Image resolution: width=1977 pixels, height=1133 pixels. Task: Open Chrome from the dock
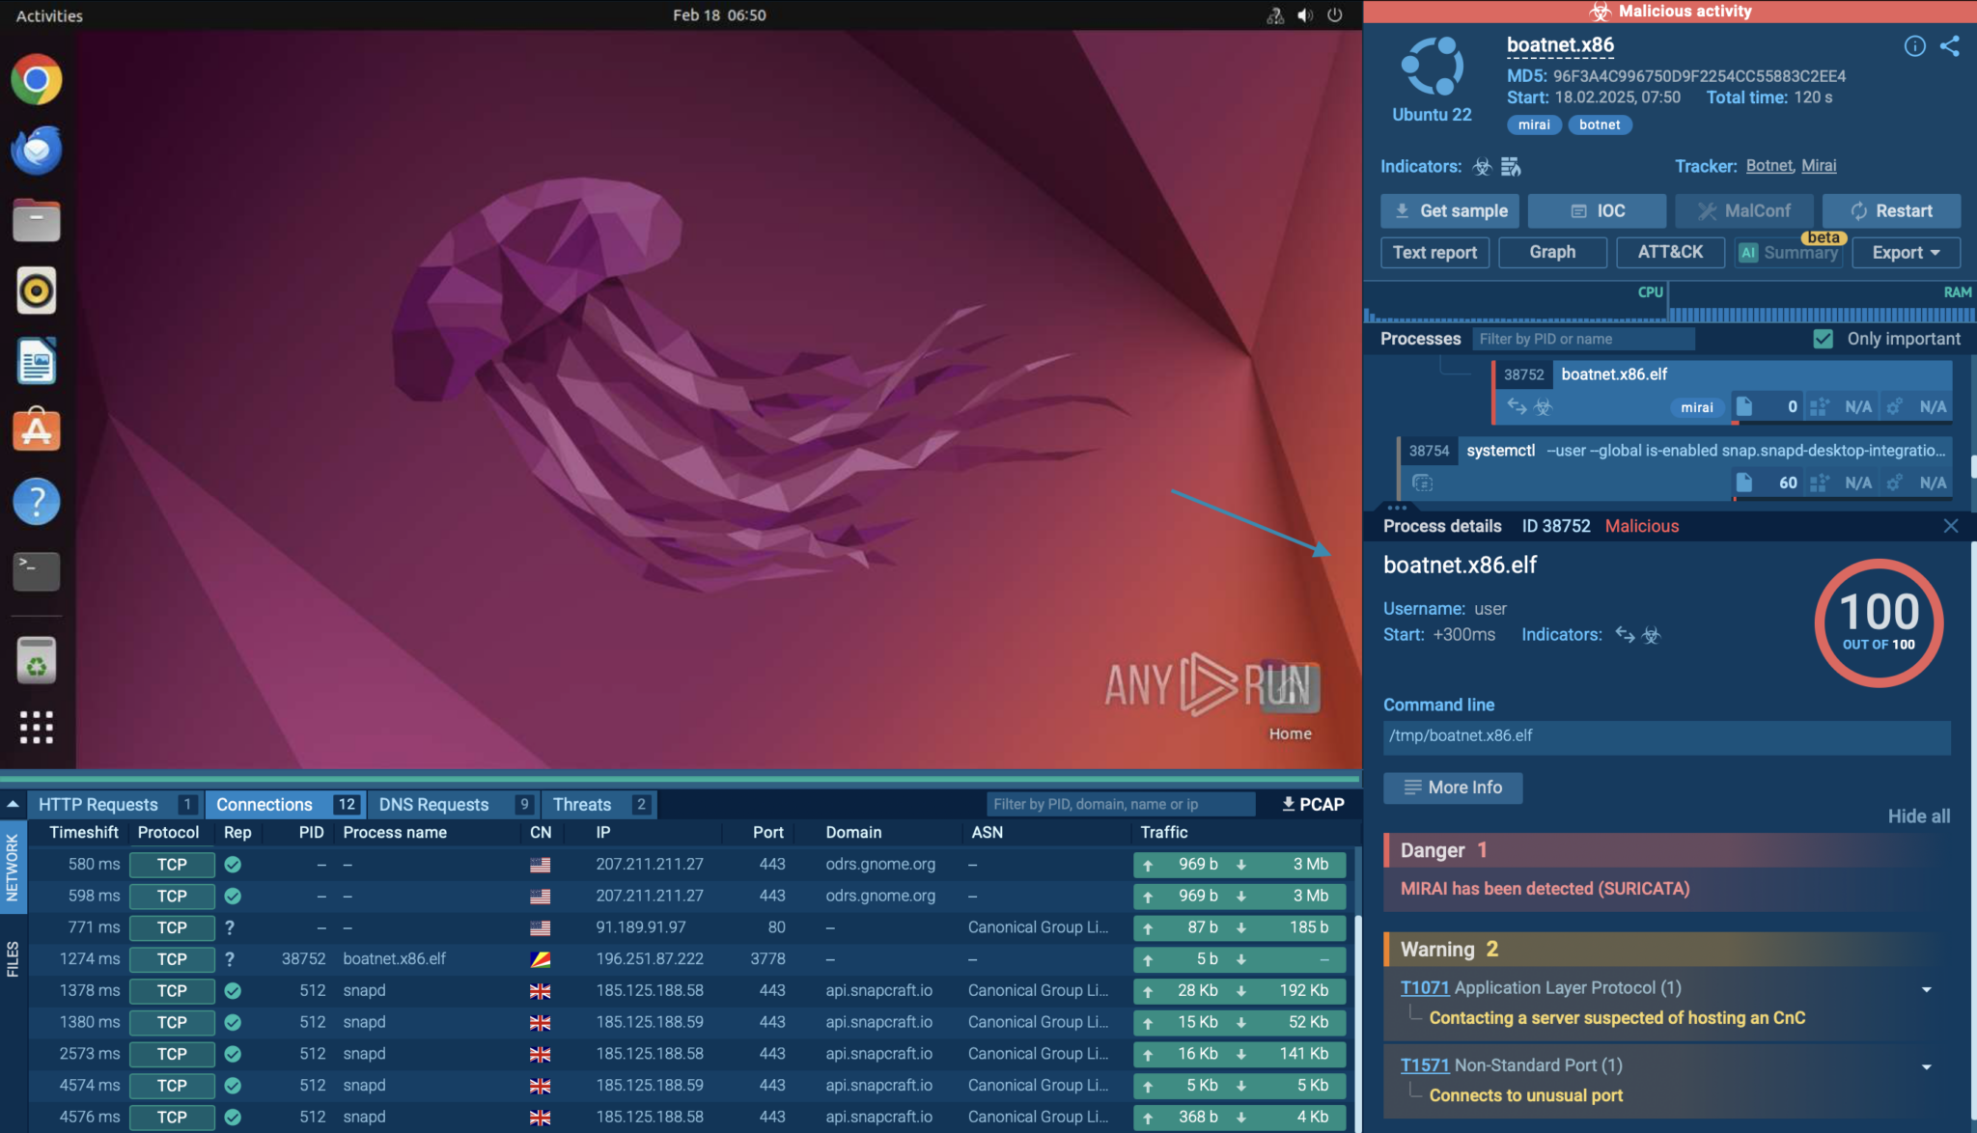pyautogui.click(x=37, y=80)
